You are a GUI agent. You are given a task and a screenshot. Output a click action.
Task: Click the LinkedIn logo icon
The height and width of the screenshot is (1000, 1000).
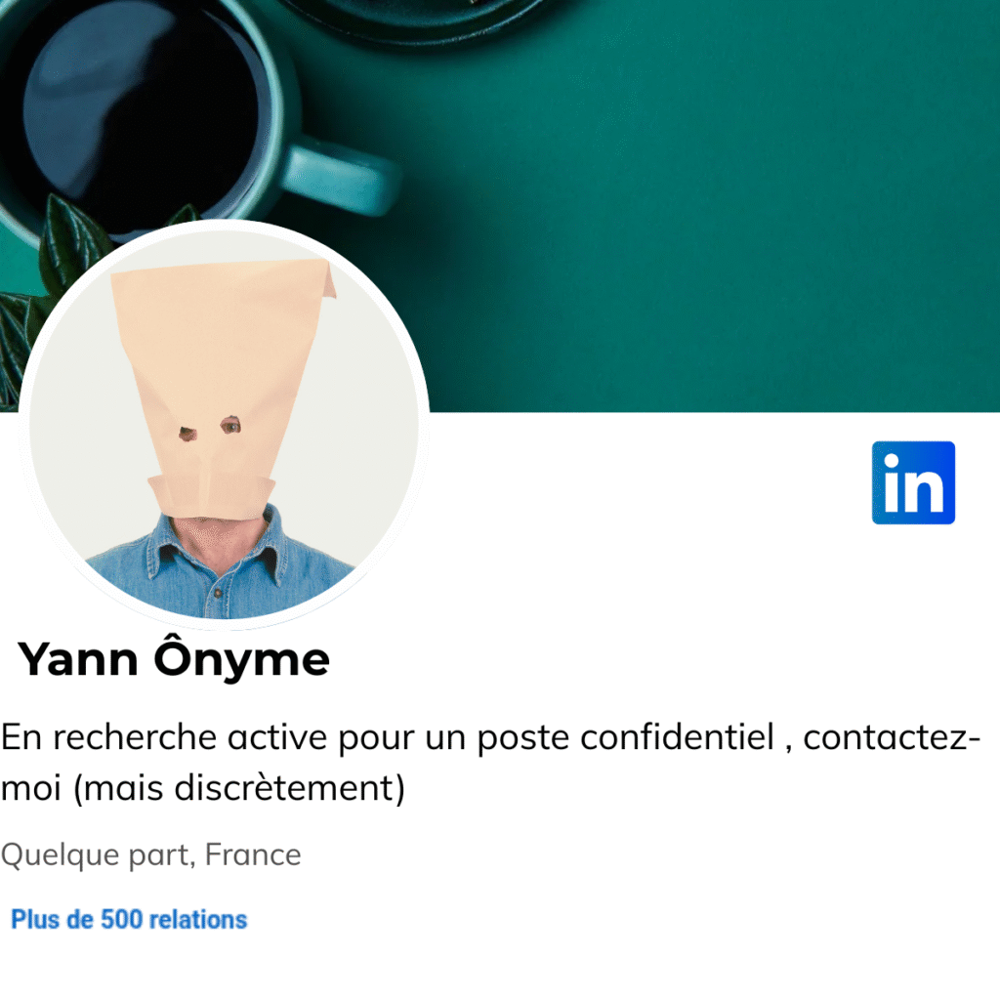pyautogui.click(x=913, y=482)
